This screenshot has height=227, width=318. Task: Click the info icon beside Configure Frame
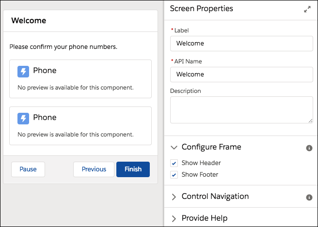(x=309, y=148)
